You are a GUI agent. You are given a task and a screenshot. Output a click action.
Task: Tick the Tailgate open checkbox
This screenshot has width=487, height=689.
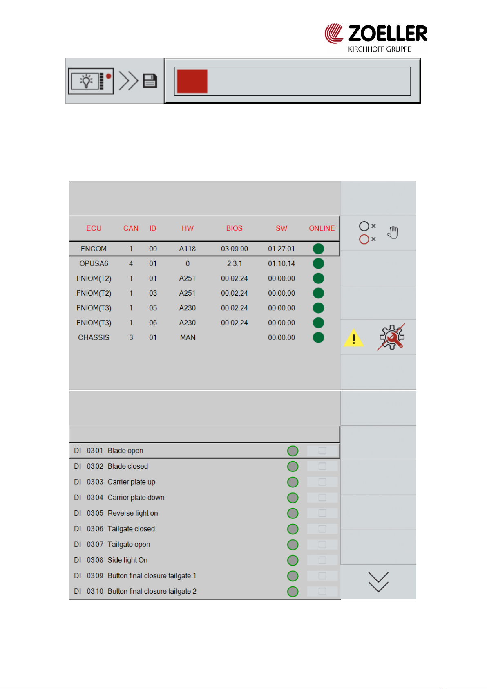[322, 544]
